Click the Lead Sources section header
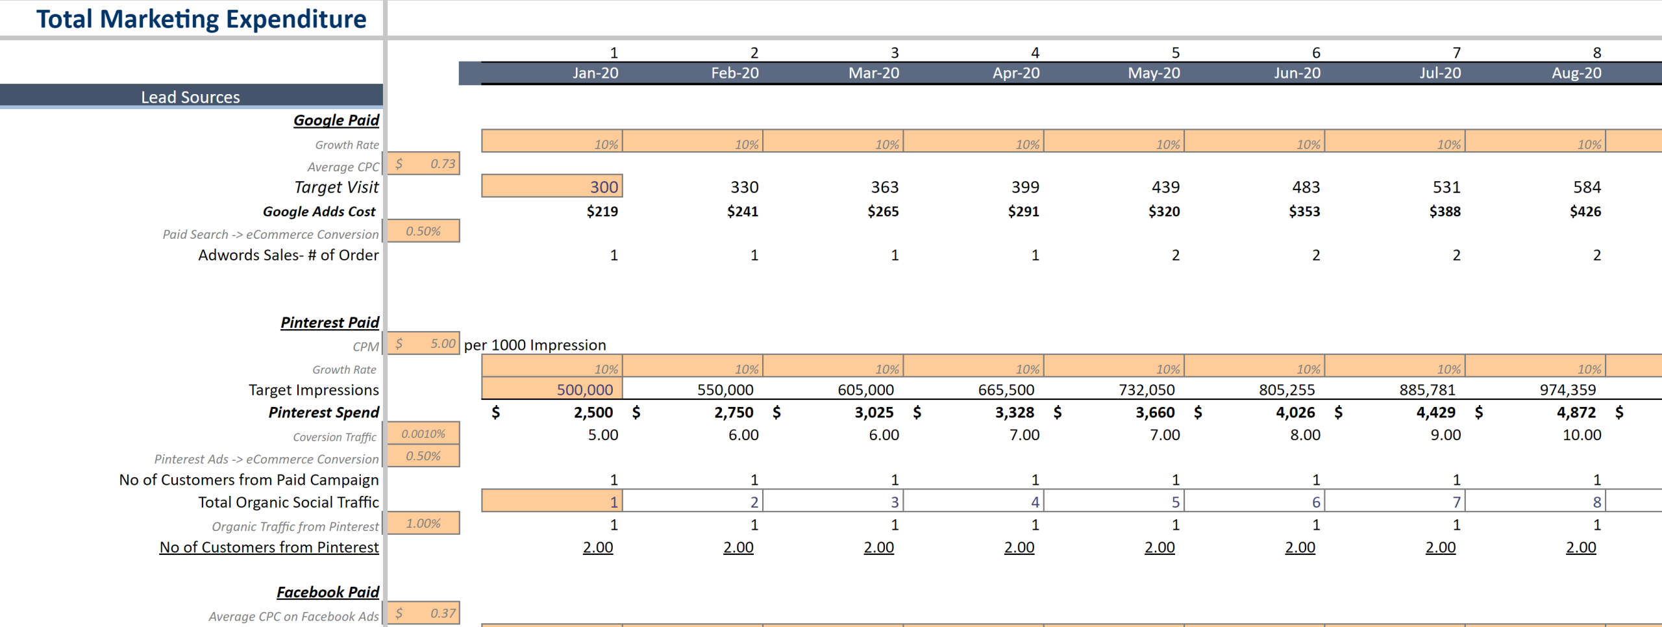Screen dimensions: 1662x627 tap(190, 97)
